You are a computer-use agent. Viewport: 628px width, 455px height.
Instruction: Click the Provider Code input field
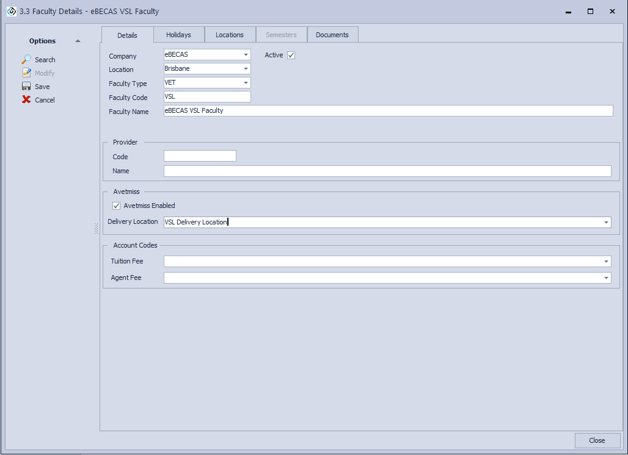click(x=200, y=156)
